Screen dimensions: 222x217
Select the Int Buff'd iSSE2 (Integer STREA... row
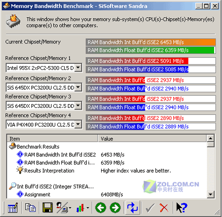55,186
